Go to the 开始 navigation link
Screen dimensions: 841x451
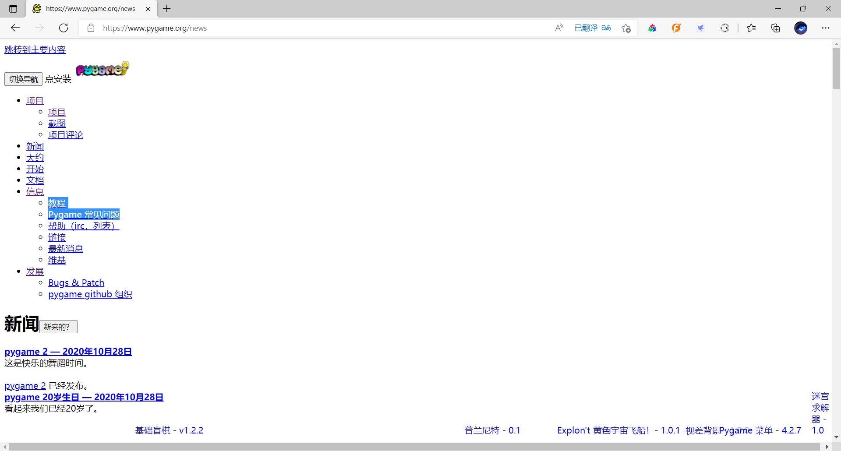35,169
